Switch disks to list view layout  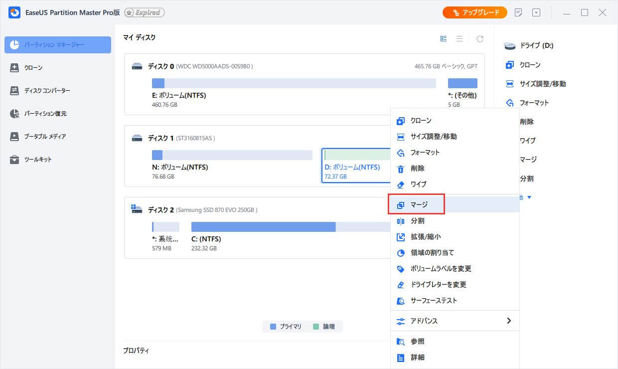[x=460, y=38]
